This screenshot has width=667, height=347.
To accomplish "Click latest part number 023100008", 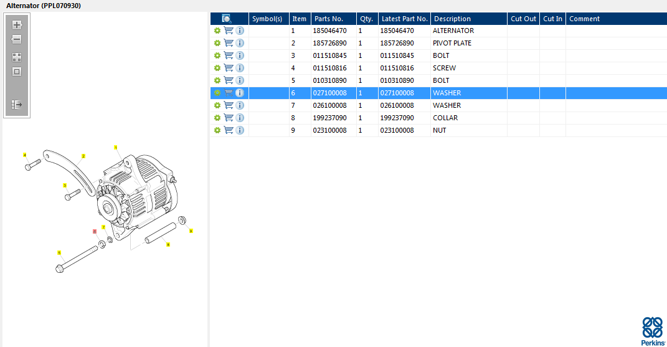I will [x=397, y=130].
